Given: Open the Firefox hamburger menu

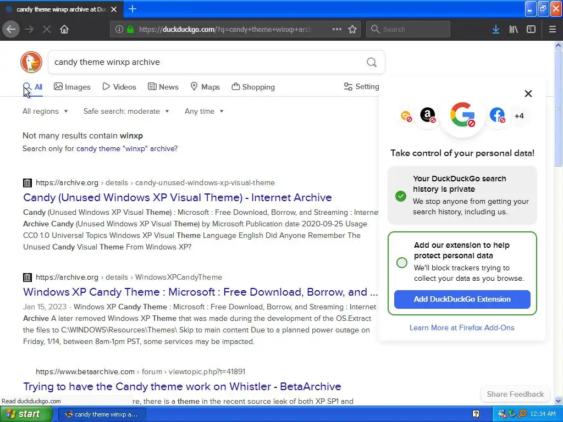Looking at the screenshot, I should pyautogui.click(x=552, y=30).
